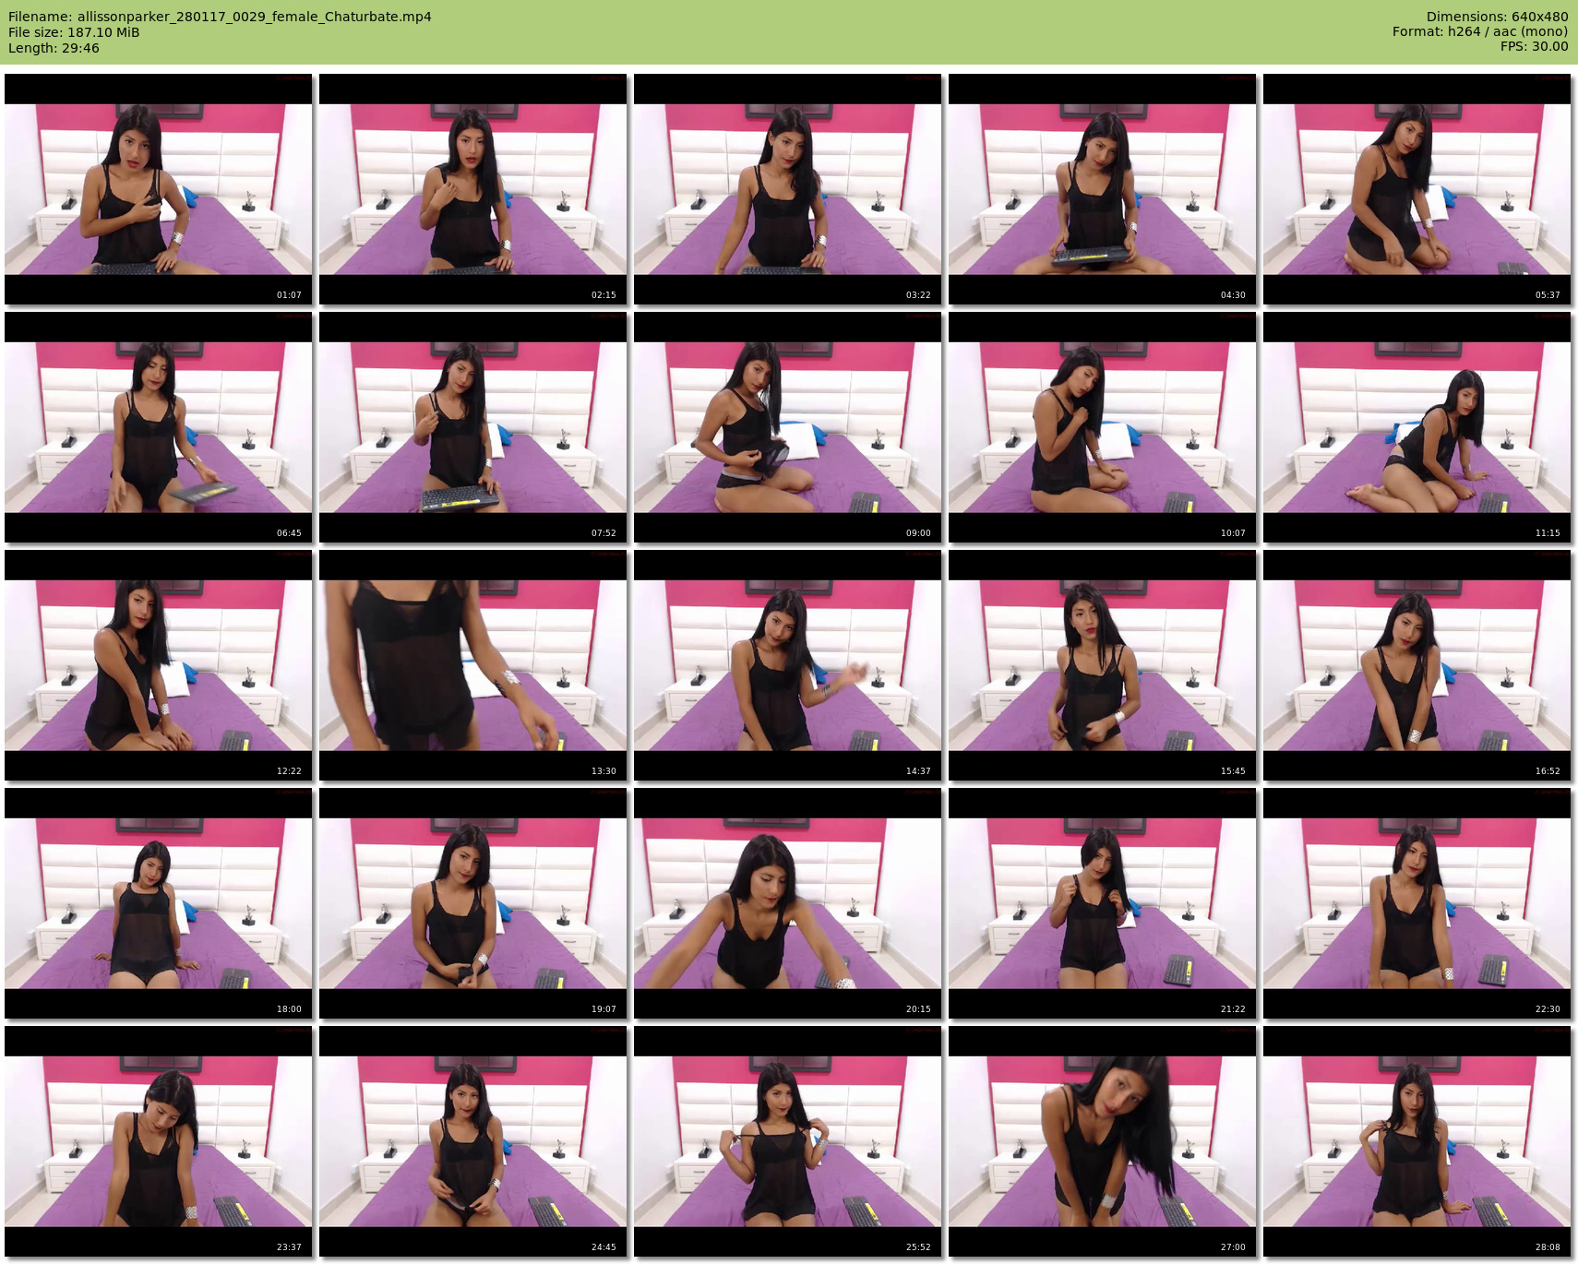This screenshot has height=1264, width=1578.
Task: Click the thumbnail marked 06:45
Action: click(x=158, y=427)
